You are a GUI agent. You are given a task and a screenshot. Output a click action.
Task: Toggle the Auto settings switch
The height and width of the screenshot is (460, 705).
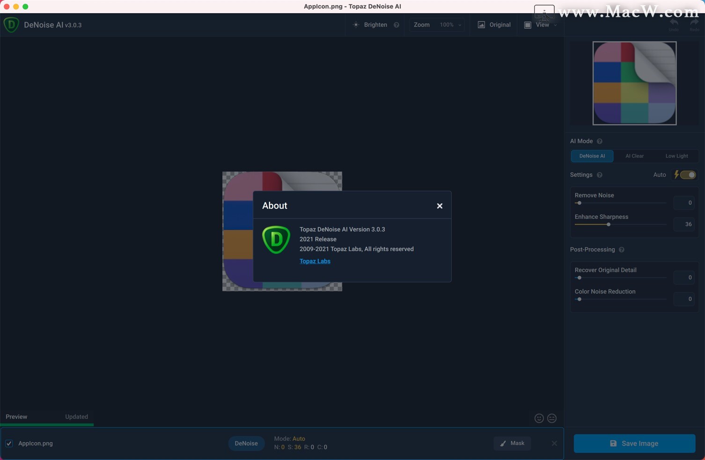click(x=688, y=175)
